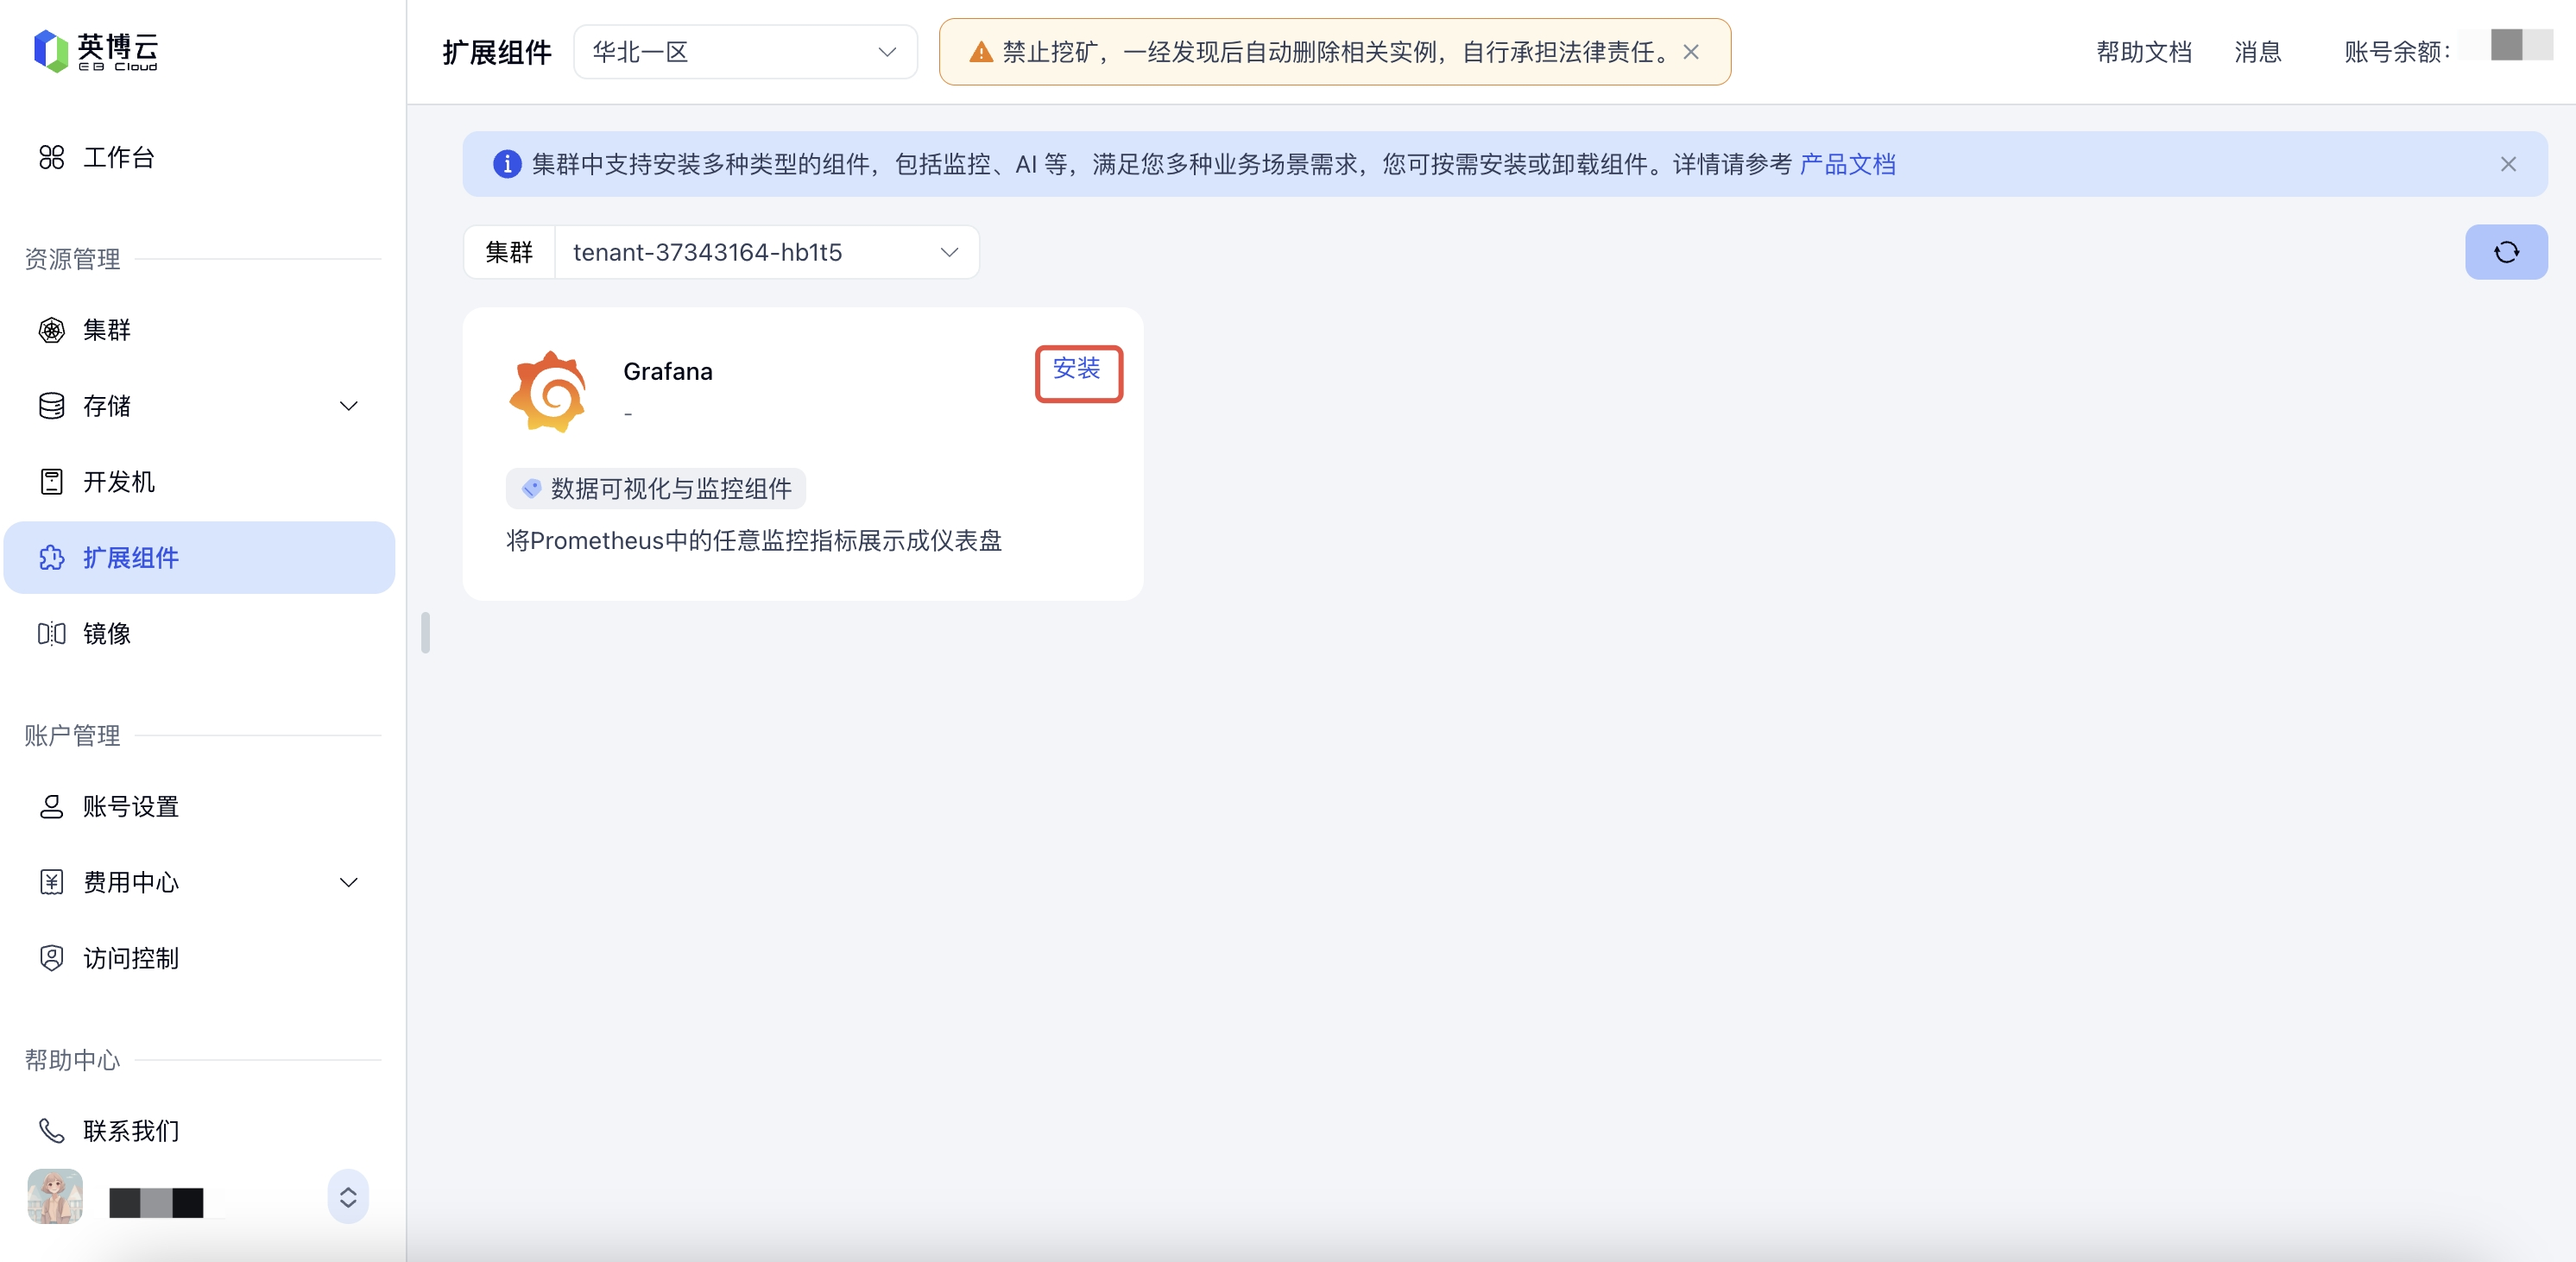Image resolution: width=2576 pixels, height=1262 pixels.
Task: Click the orange warning triangle icon
Action: 981,52
